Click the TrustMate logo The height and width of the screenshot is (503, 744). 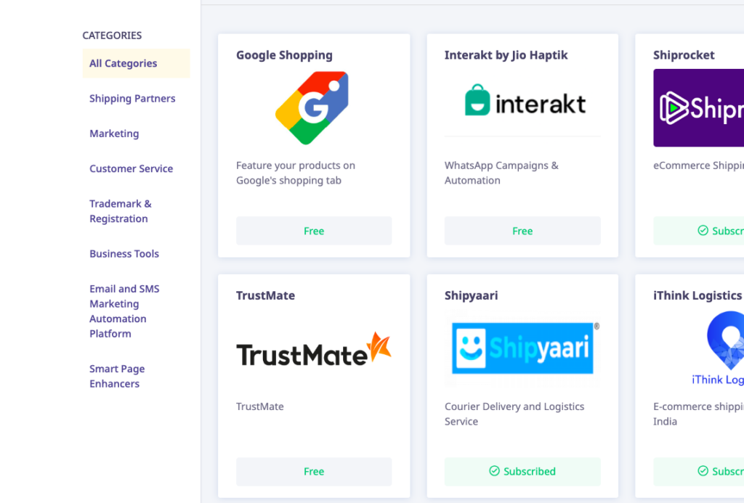(x=313, y=350)
